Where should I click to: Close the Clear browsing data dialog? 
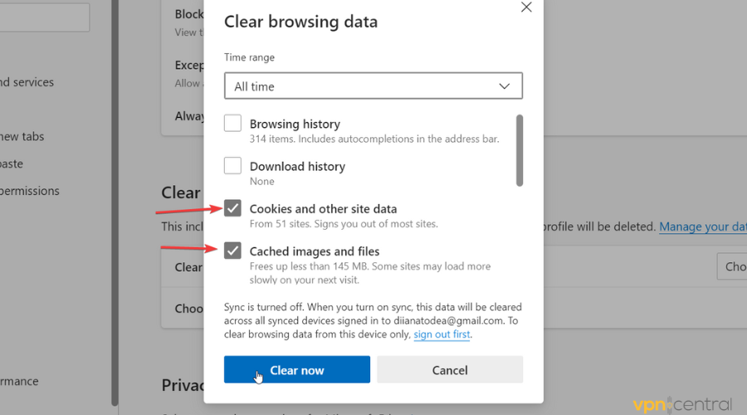click(x=525, y=7)
